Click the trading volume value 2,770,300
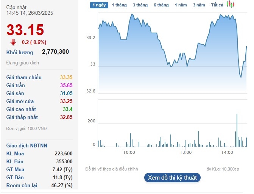254x194 pixels. (x=55, y=52)
